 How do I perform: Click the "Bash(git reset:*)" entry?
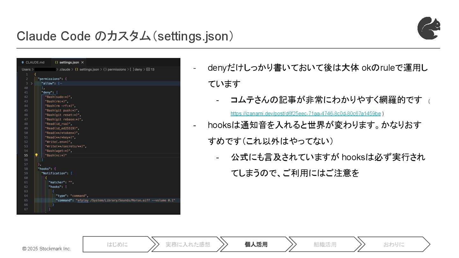[63, 115]
